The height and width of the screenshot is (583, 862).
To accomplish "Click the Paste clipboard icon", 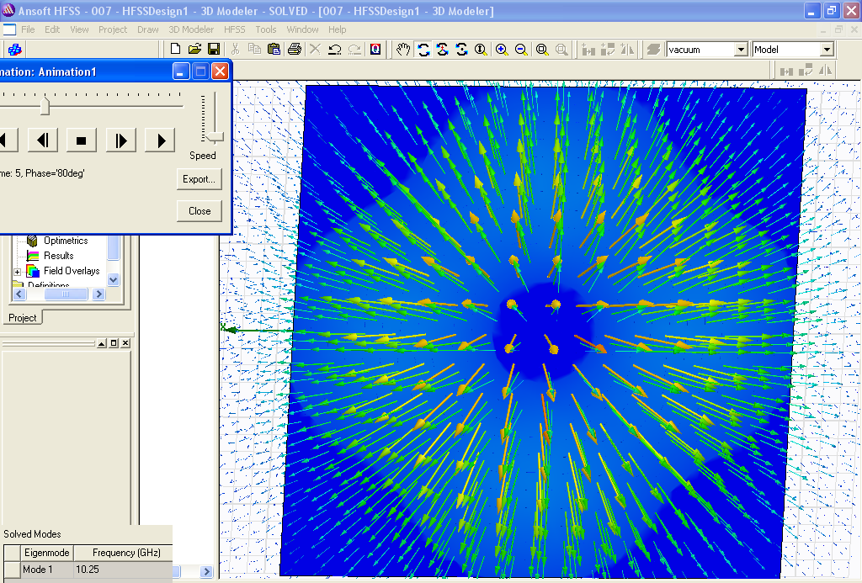I will pos(274,49).
